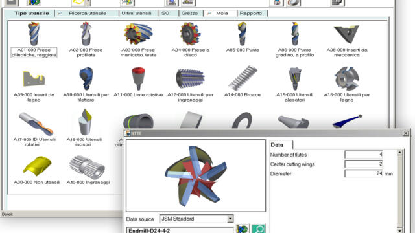Pick the A04-000 Frese a disco icon
The image size is (415, 233).
[190, 34]
